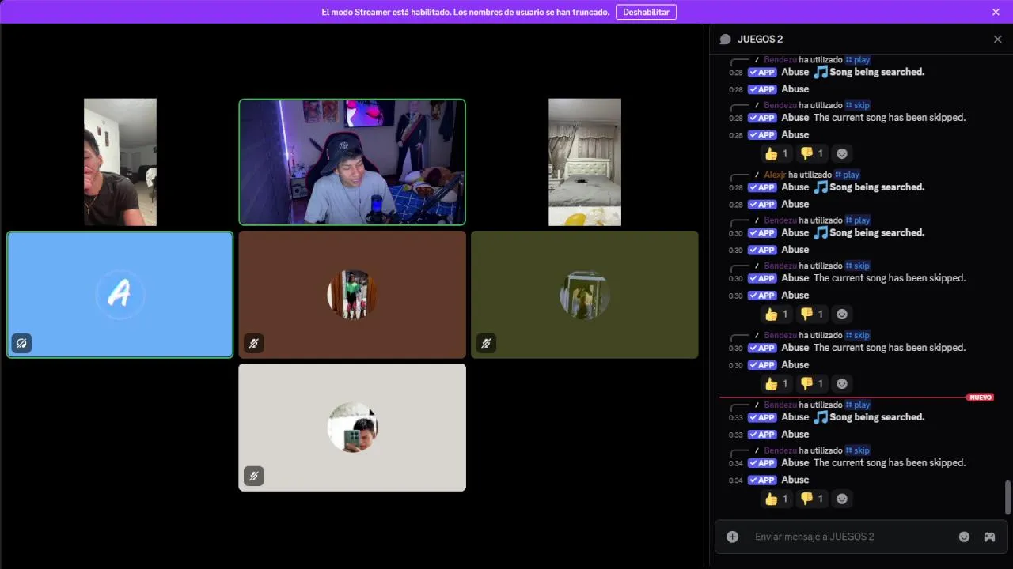Click the slash command icon beside Alexjr
This screenshot has width=1013, height=569.
(757, 175)
